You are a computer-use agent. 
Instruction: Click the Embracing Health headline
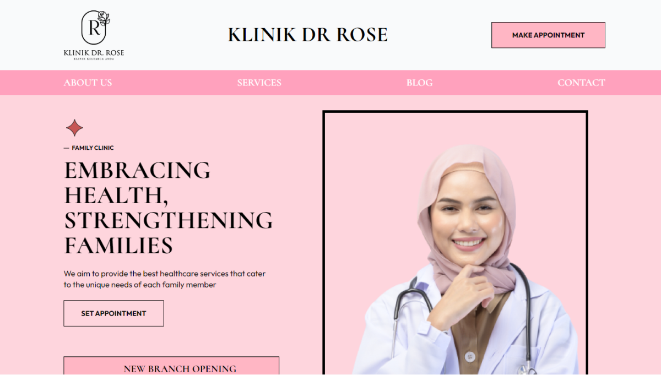click(x=168, y=208)
